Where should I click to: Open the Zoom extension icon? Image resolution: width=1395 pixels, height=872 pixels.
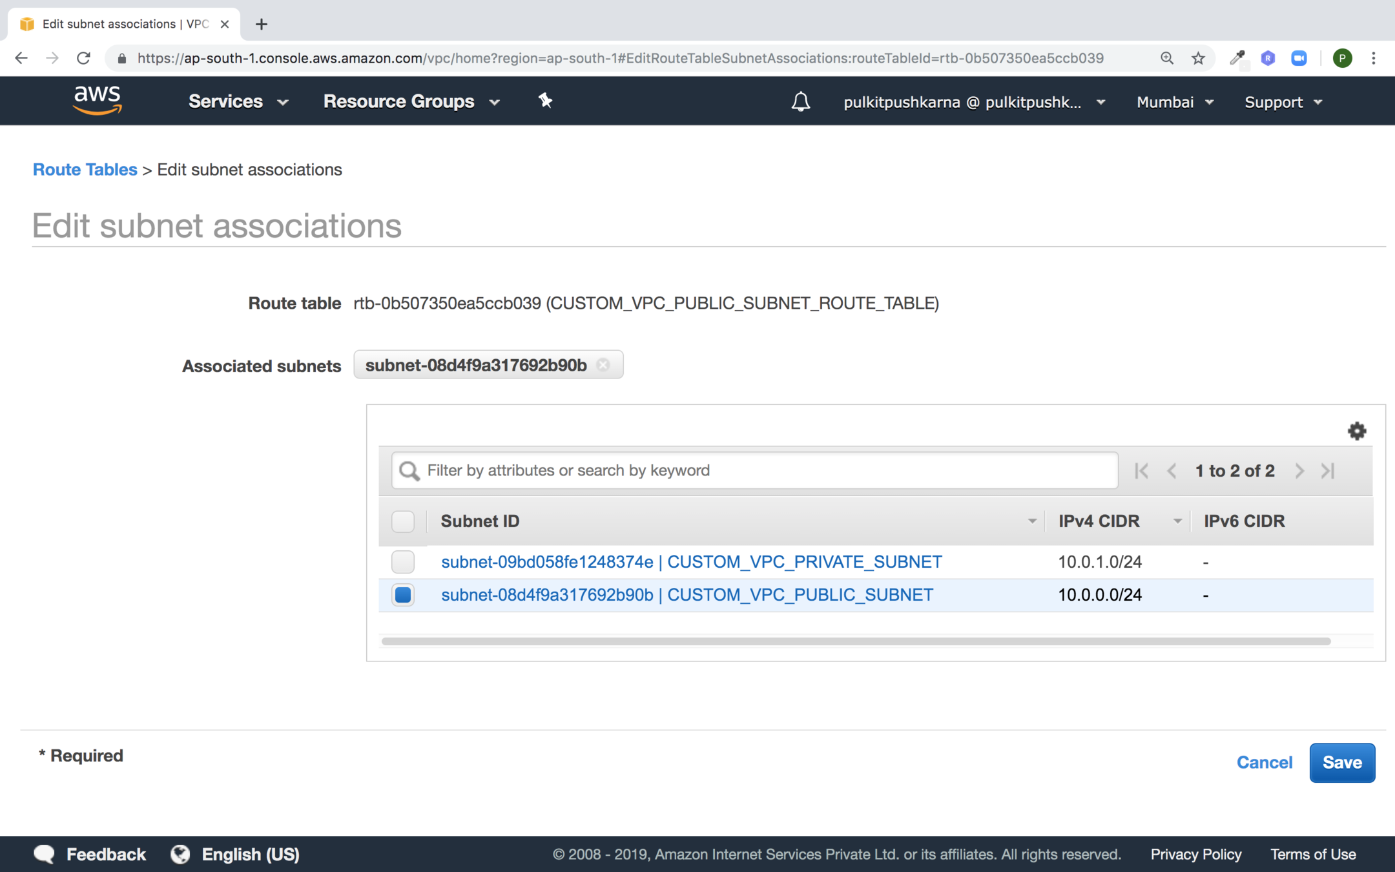(x=1299, y=58)
